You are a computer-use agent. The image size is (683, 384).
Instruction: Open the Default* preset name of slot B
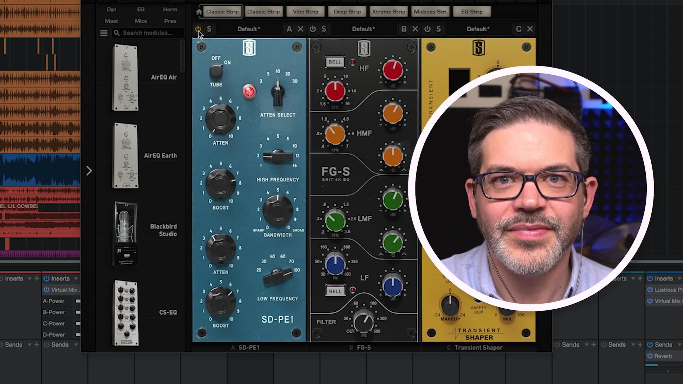coord(363,29)
